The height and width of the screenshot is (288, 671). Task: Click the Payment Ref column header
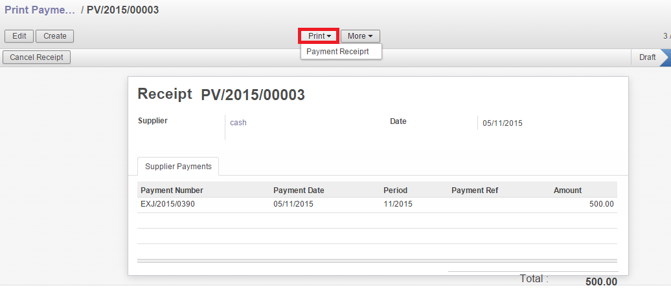click(475, 190)
